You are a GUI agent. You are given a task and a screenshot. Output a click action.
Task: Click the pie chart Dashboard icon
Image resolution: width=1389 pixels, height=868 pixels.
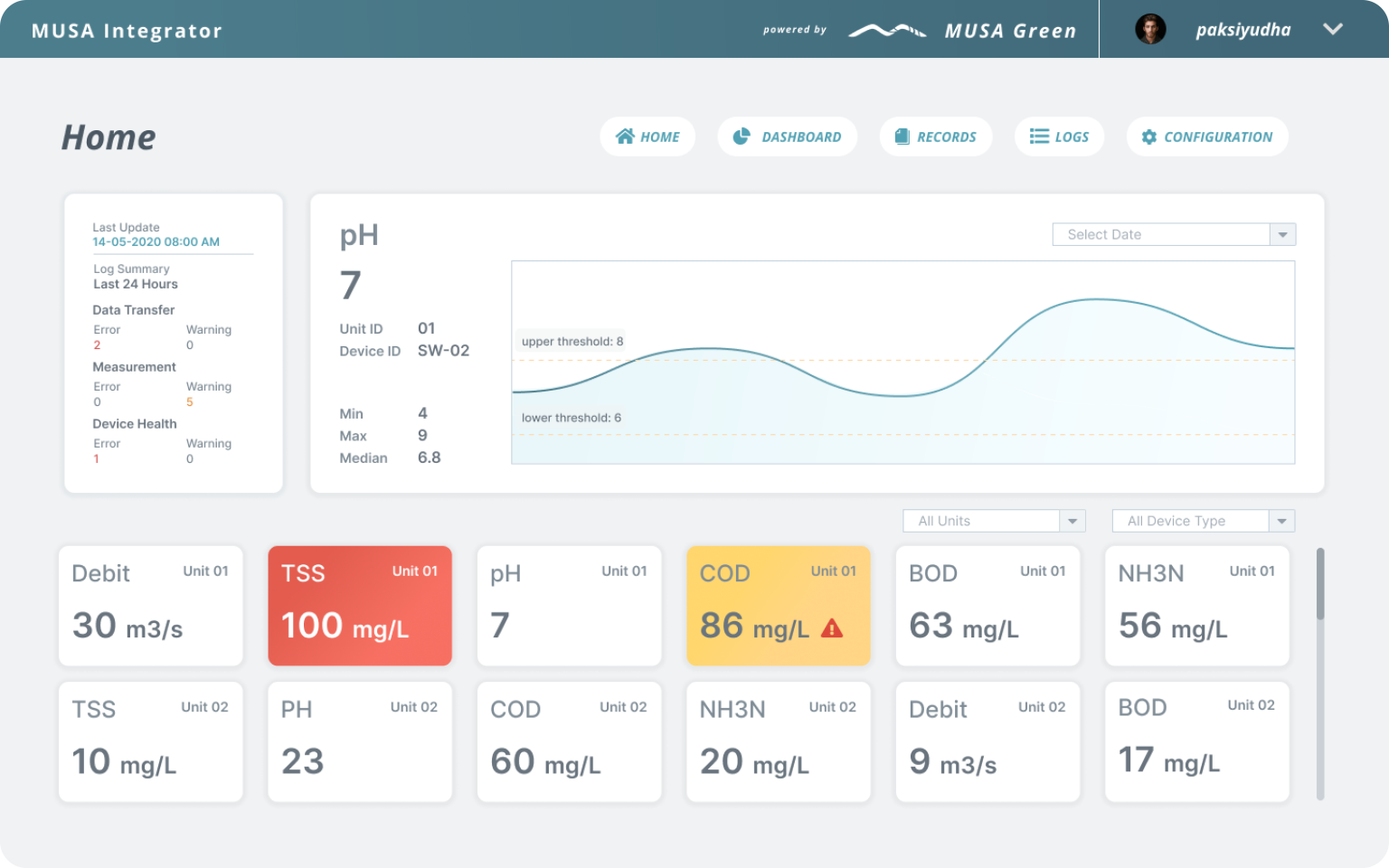pyautogui.click(x=742, y=137)
